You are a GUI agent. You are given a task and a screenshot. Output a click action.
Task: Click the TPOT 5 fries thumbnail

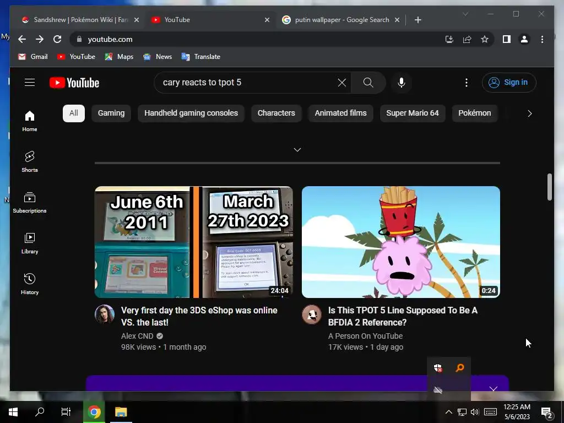click(x=401, y=242)
